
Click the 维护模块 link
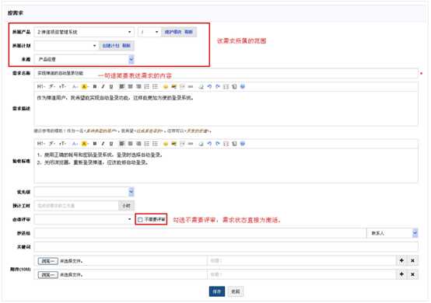click(173, 32)
